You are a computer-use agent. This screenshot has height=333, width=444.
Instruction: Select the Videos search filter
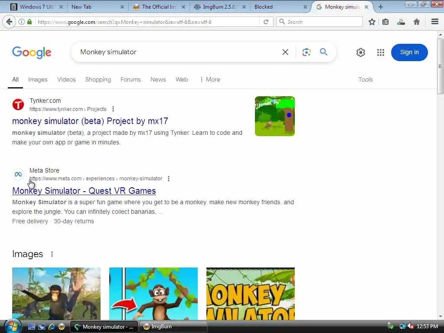(x=66, y=80)
